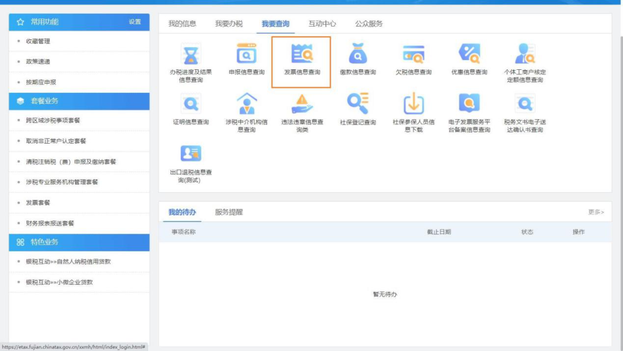Viewport: 623px width, 351px height.
Task: Switch to 互动中心 tab
Action: 322,24
